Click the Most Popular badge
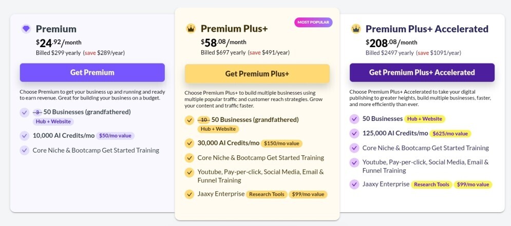Screen dimensions: 511x226 coord(313,23)
